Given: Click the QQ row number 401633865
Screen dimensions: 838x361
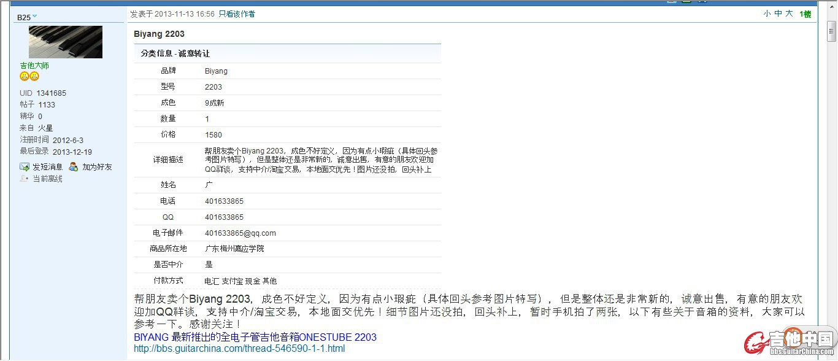Looking at the screenshot, I should pos(224,217).
